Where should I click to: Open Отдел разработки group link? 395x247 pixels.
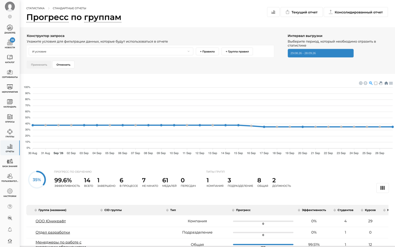(x=53, y=232)
